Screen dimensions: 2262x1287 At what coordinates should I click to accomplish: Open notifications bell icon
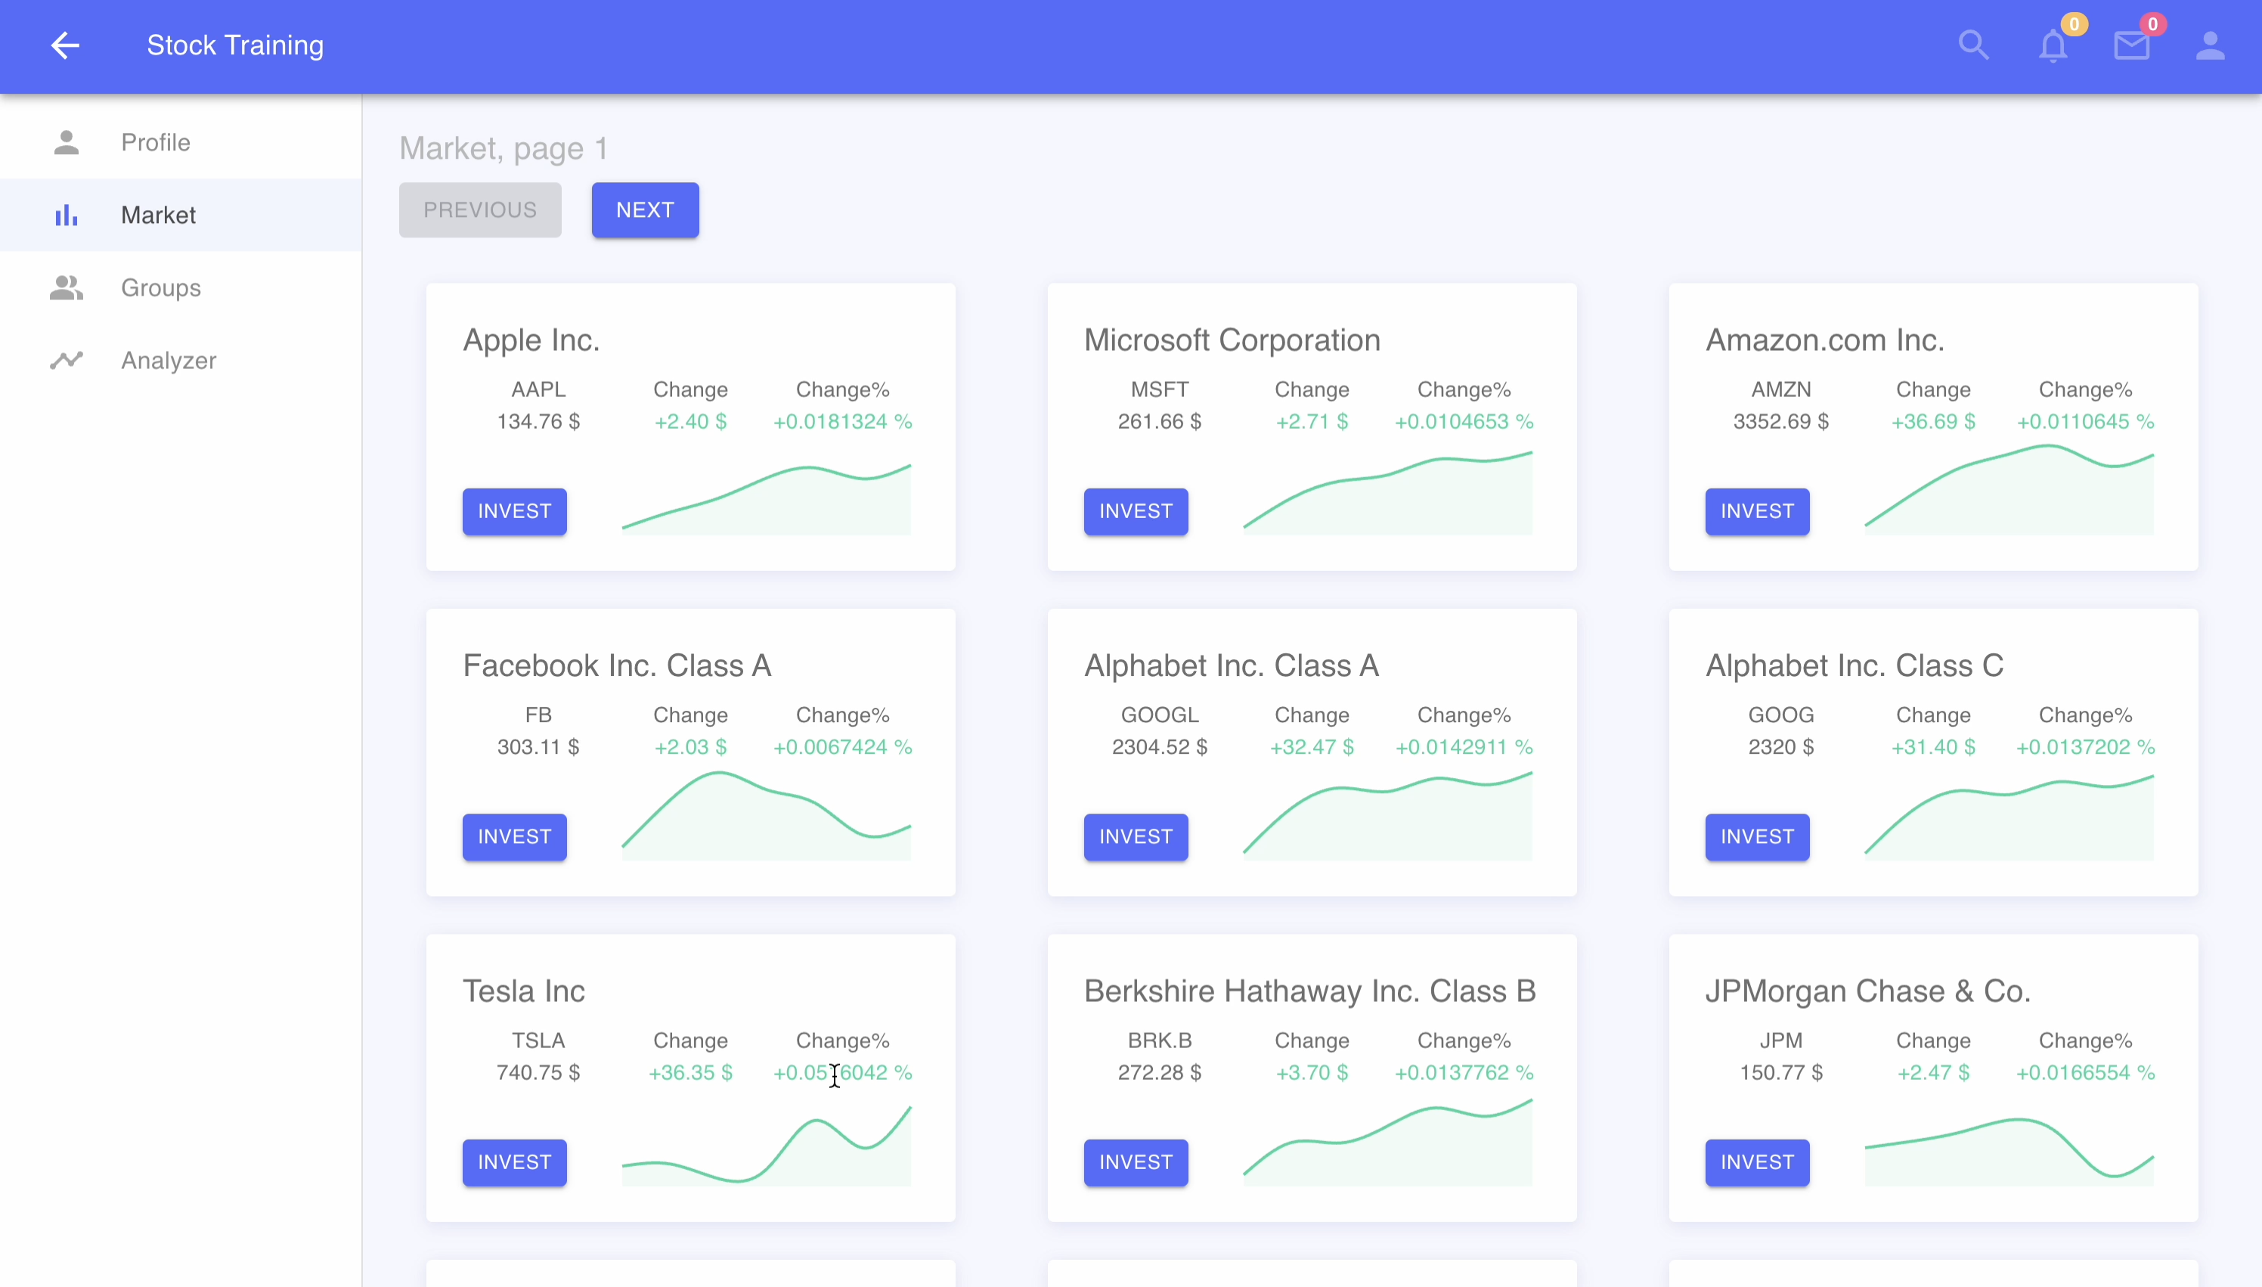(x=2053, y=46)
